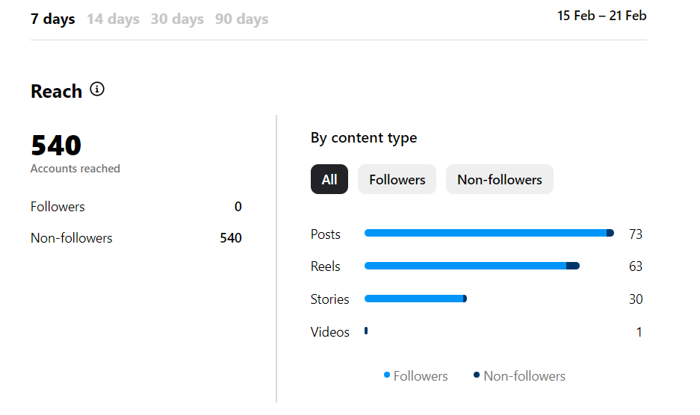Click the Reels reach bar
The width and height of the screenshot is (700, 415).
point(471,266)
